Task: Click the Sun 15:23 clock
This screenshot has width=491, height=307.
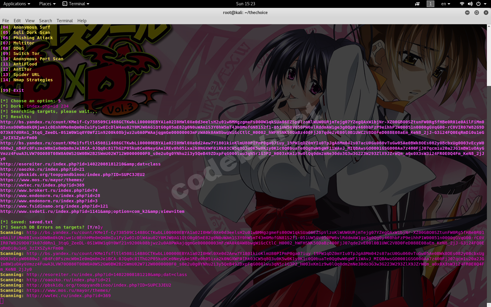Action: 245,4
